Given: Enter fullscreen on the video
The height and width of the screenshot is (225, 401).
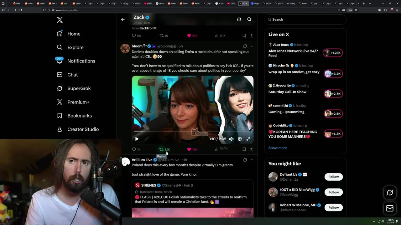Looking at the screenshot, I should (x=248, y=139).
